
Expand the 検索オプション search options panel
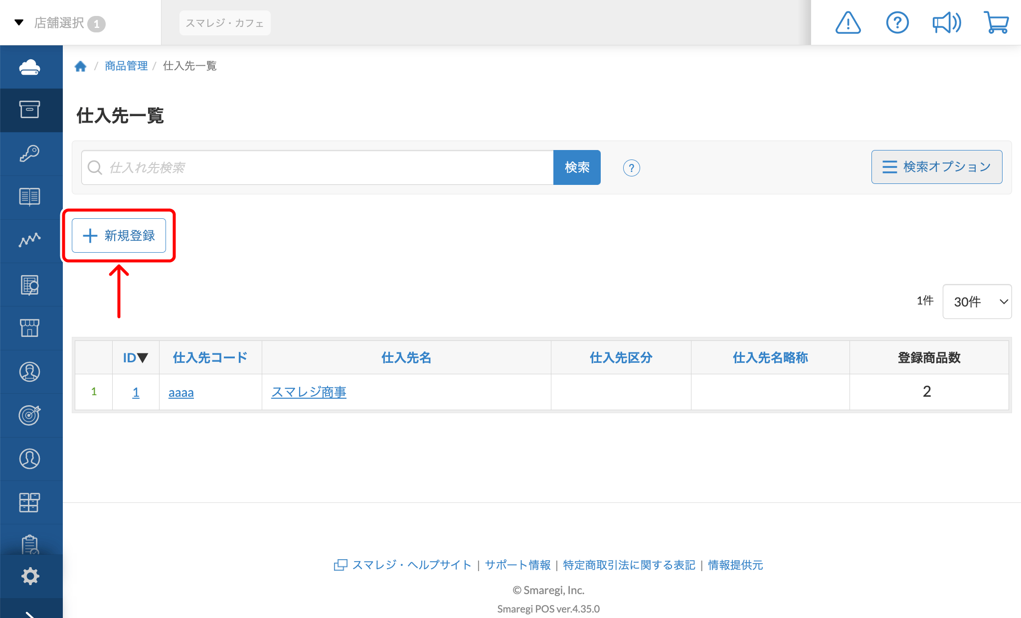[936, 167]
